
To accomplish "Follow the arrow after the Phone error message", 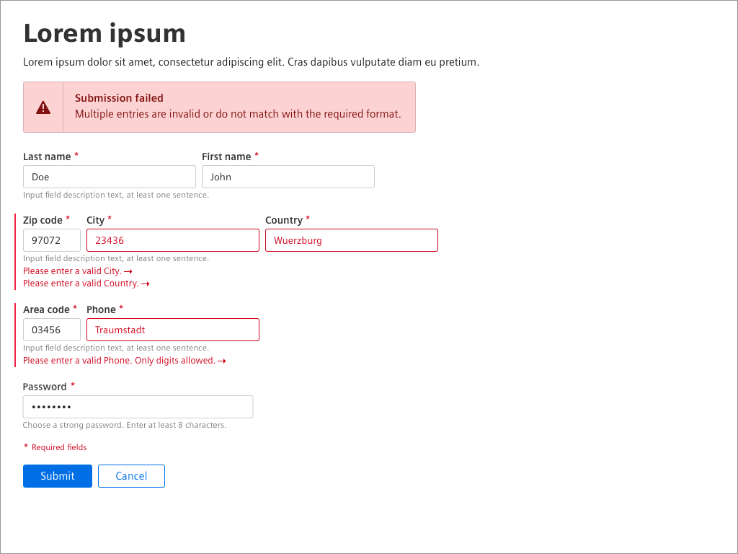I will coord(221,360).
